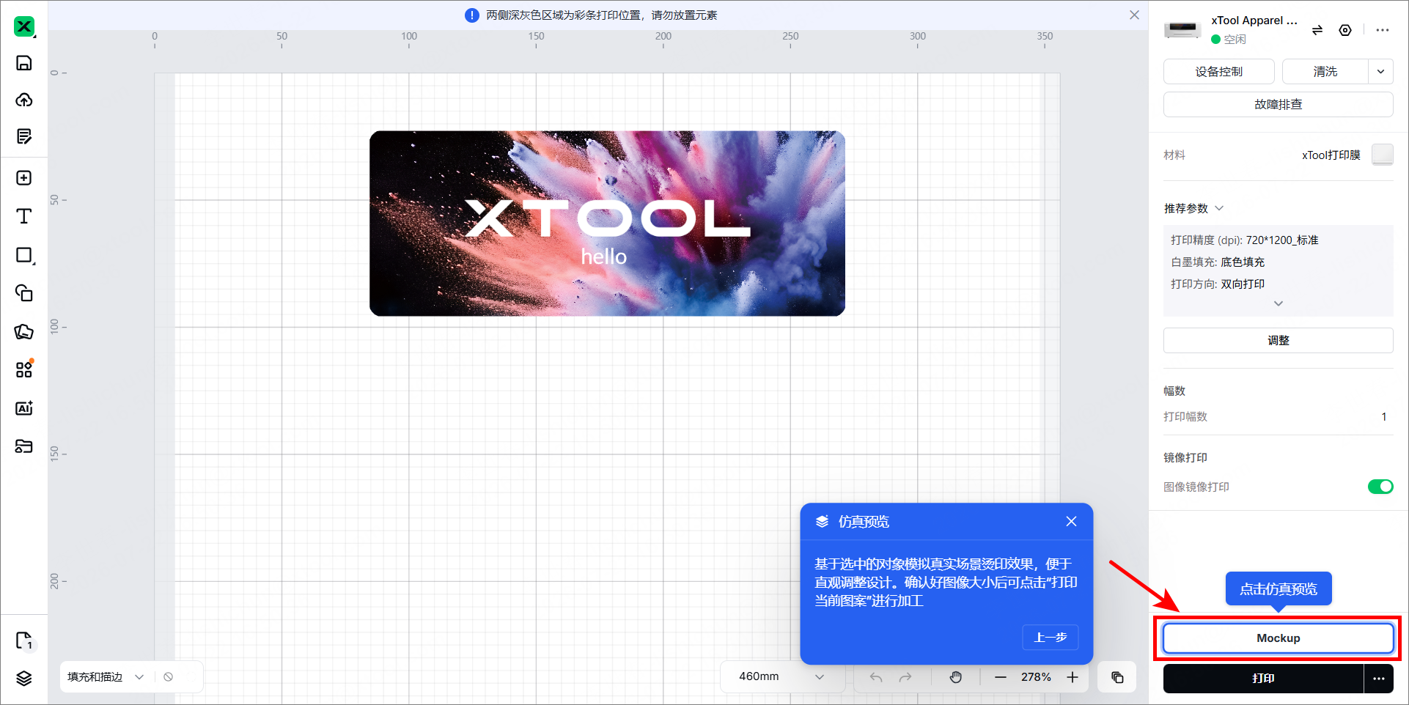Click the 空闲 device status text
The width and height of the screenshot is (1409, 705).
tap(1235, 40)
